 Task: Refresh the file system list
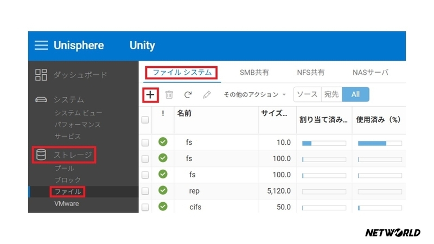click(x=188, y=94)
